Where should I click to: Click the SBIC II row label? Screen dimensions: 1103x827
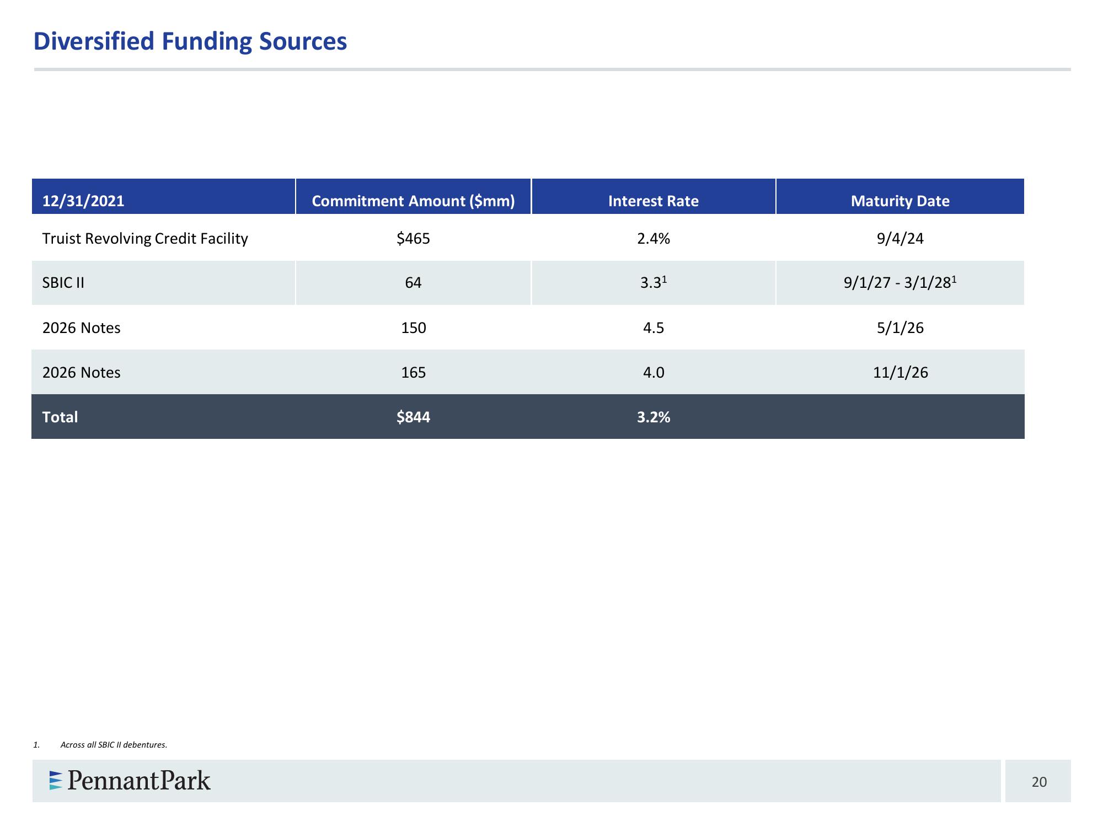[x=63, y=283]
